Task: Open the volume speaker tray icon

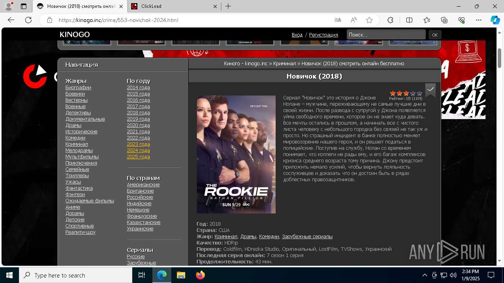Action: 453,275
